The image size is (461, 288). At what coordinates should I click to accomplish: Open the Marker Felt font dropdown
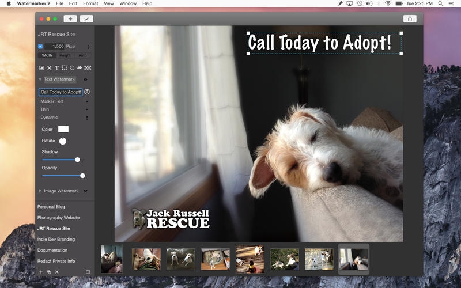pos(64,101)
